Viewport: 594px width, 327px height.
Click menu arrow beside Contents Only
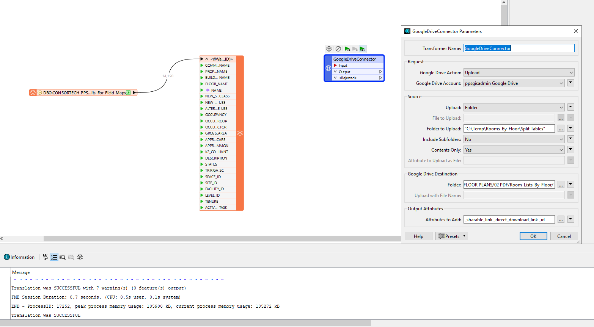pos(570,150)
